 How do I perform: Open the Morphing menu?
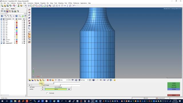pyautogui.click(x=61, y=3)
